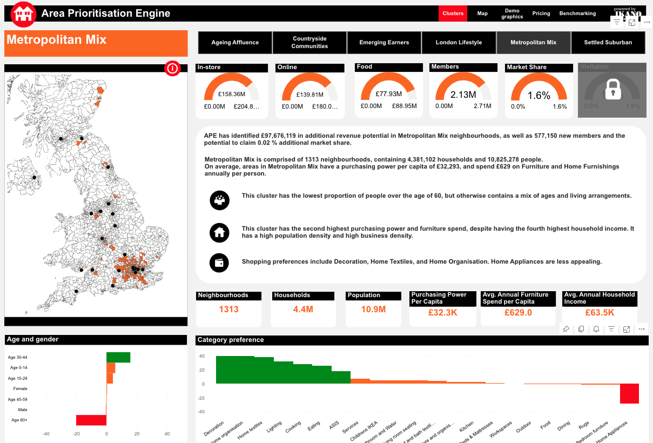Open the Benchmarking tab
Screen dimensions: 653x443
tap(577, 14)
